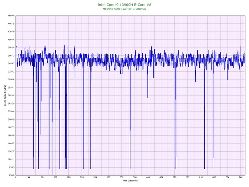
Task: Click the '4669.0' y-axis value
Action: (11, 16)
